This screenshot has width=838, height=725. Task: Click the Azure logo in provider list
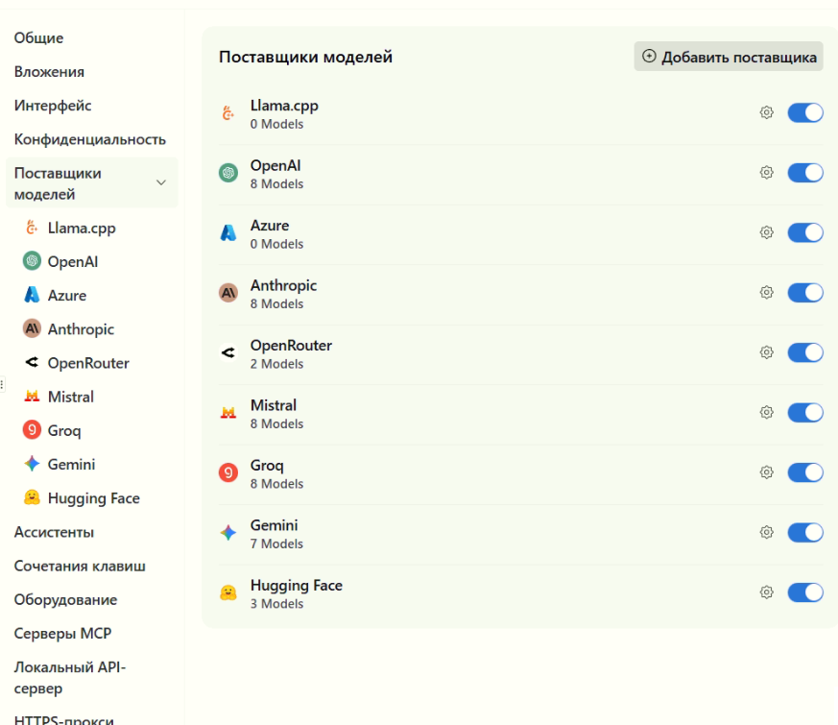tap(228, 232)
